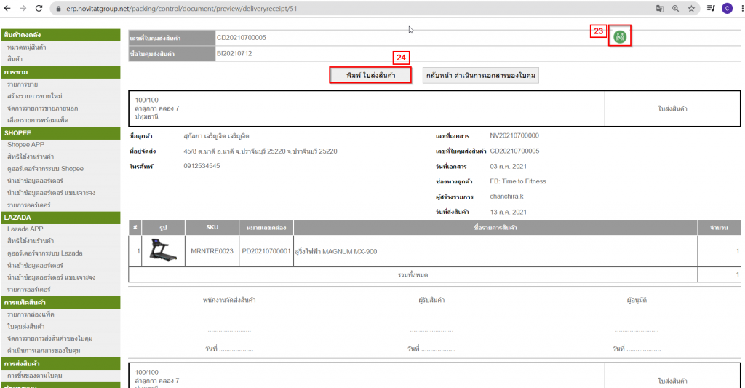745x388 pixels.
Task: Click the browser back arrow
Action: pos(7,9)
